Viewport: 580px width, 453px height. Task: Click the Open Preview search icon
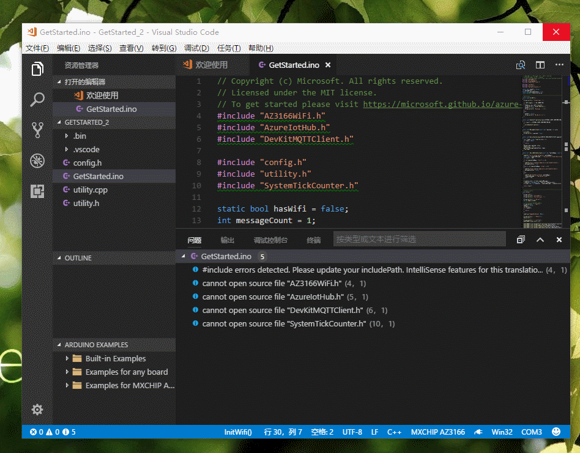[x=521, y=64]
